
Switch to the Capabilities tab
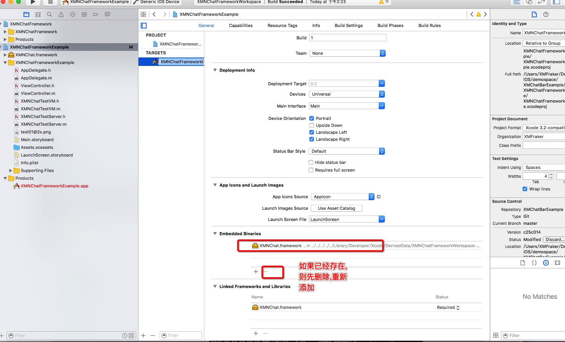241,25
